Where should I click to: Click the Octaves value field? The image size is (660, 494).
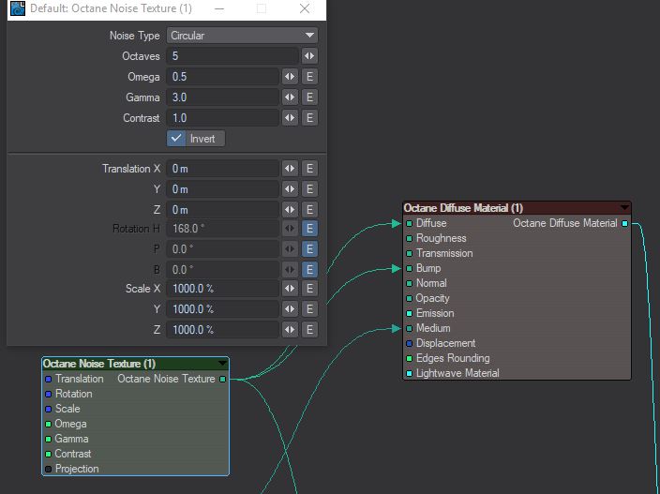point(232,56)
